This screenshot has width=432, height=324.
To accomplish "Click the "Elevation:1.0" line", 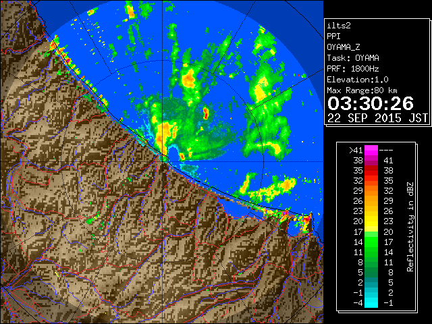I will coord(358,80).
